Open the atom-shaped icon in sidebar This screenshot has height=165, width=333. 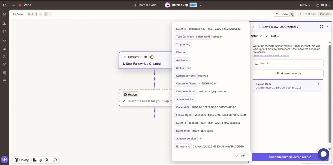(x=4, y=73)
